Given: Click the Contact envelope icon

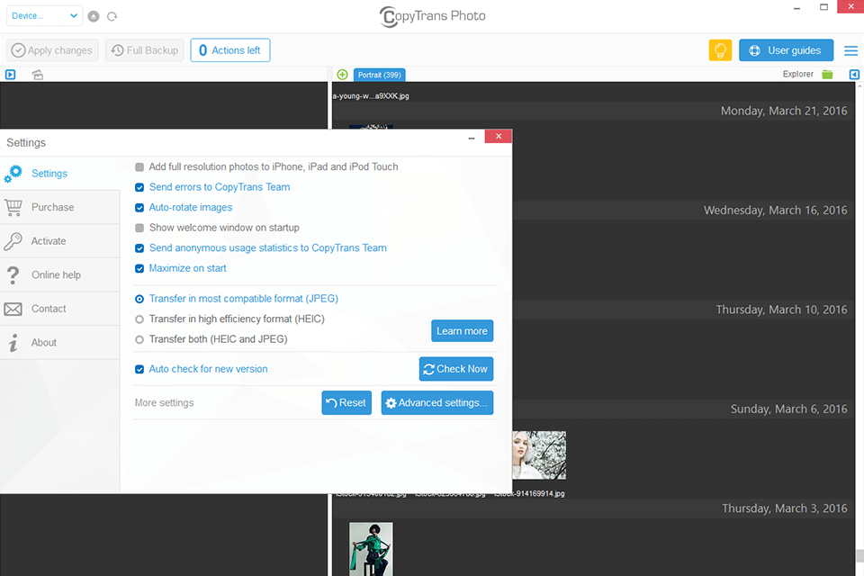Looking at the screenshot, I should [x=13, y=310].
